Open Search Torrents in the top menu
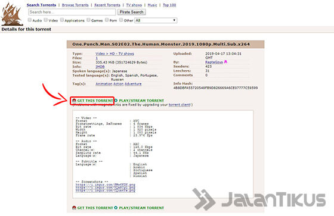 [x=41, y=5]
